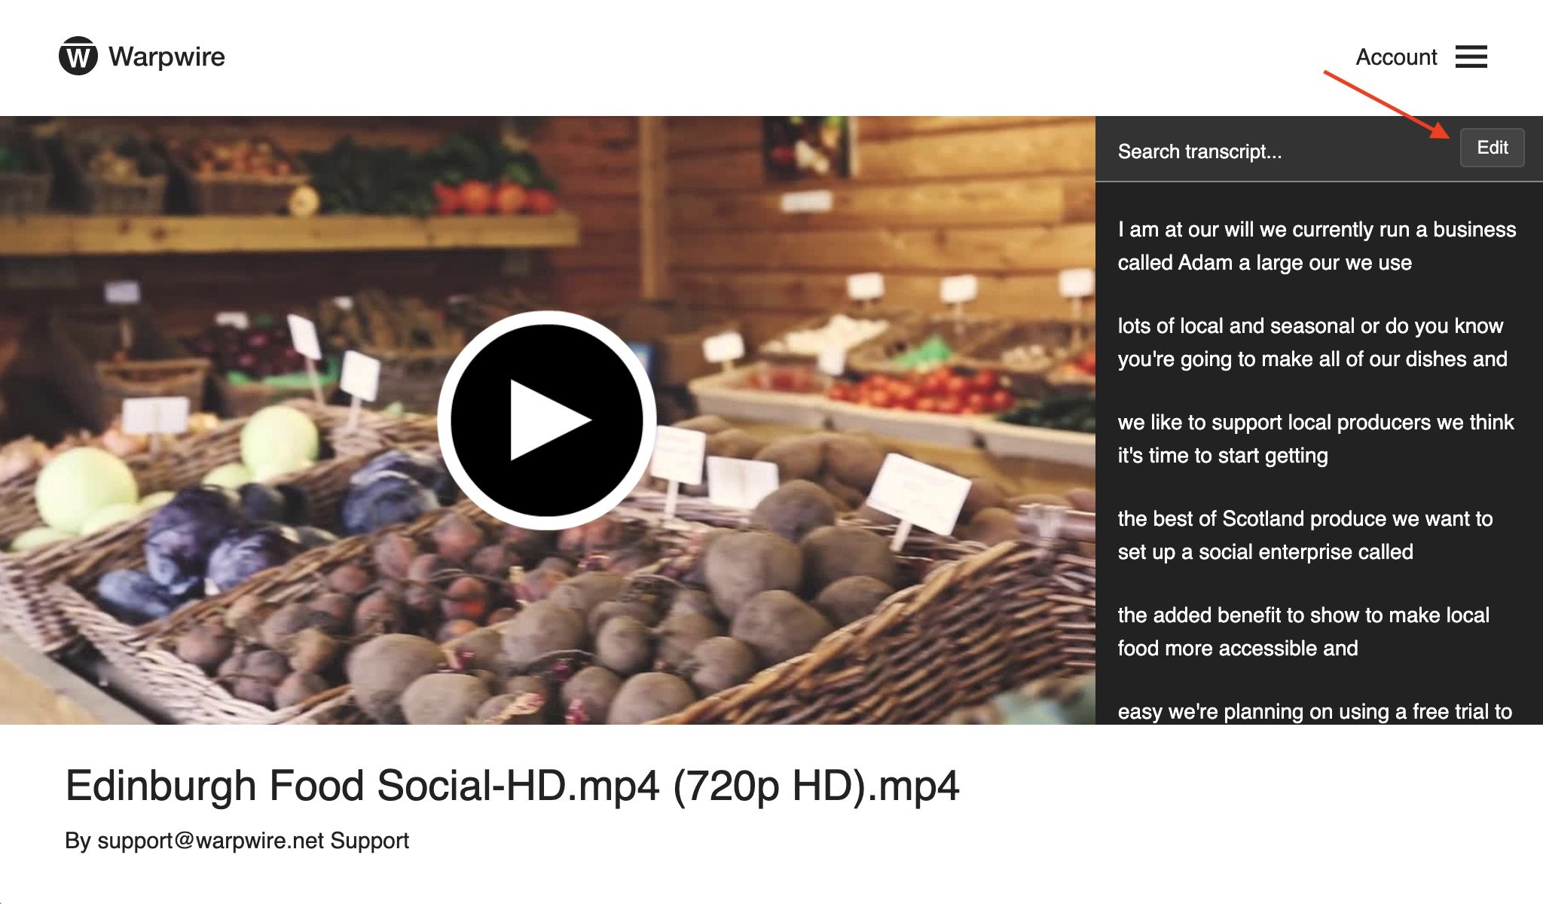The image size is (1543, 904).
Task: Open the Account menu
Action: [x=1395, y=57]
